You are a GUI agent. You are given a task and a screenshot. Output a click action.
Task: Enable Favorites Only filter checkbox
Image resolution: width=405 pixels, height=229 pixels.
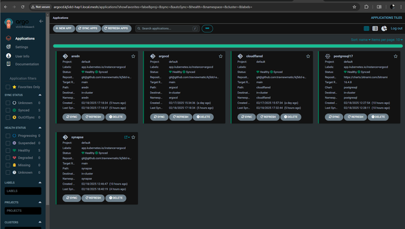[8, 87]
